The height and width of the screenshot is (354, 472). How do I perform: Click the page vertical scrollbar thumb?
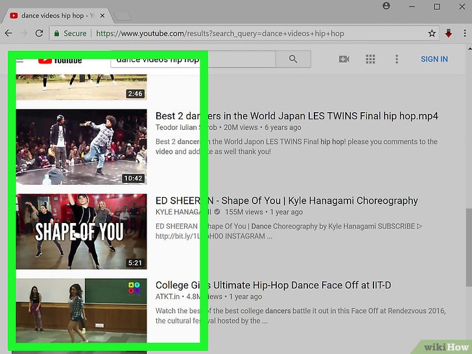pyautogui.click(x=469, y=247)
